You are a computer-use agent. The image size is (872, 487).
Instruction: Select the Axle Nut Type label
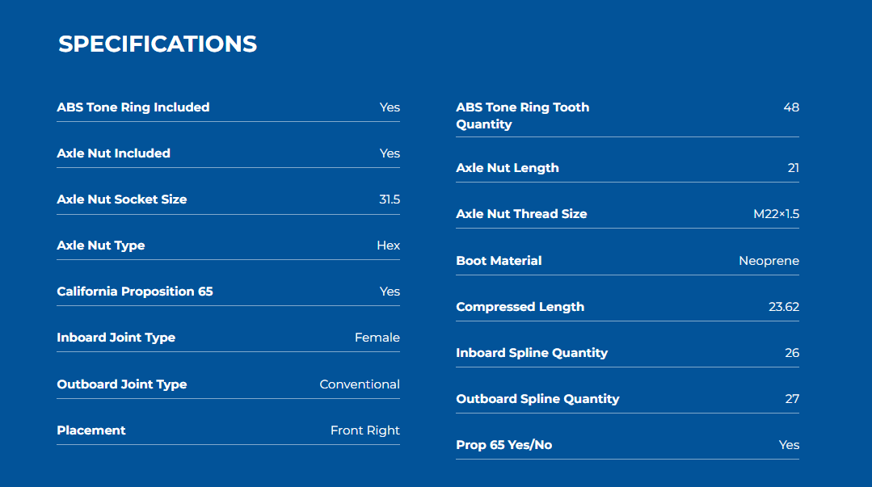point(101,246)
